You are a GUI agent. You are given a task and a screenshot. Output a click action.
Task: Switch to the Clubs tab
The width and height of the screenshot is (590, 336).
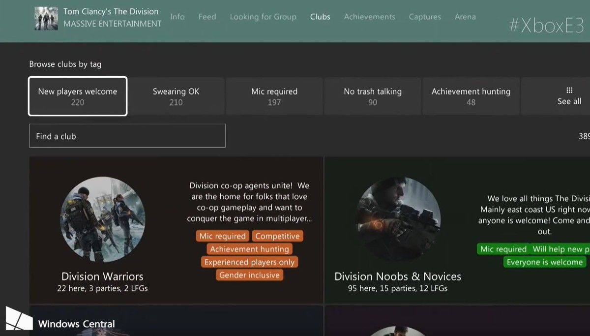[x=320, y=16]
